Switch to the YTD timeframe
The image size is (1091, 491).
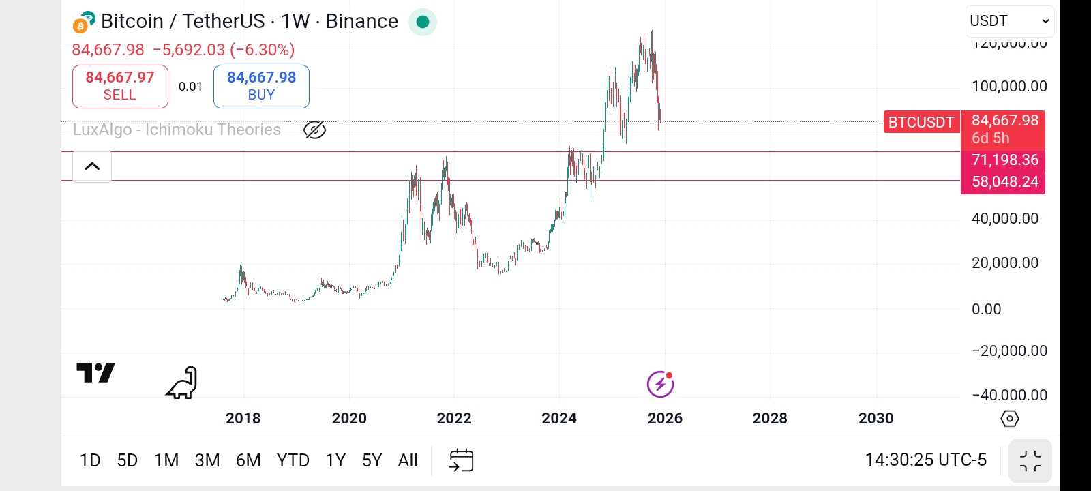pyautogui.click(x=293, y=460)
